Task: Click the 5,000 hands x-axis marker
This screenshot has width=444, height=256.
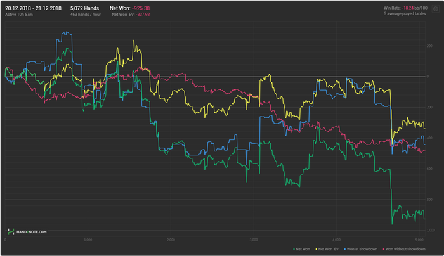Action: (x=419, y=240)
